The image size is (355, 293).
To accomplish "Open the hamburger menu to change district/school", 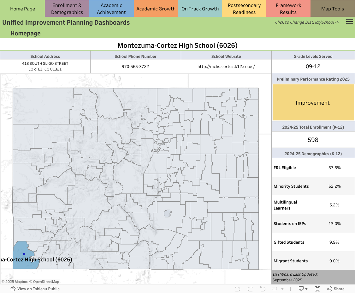I will tap(349, 21).
